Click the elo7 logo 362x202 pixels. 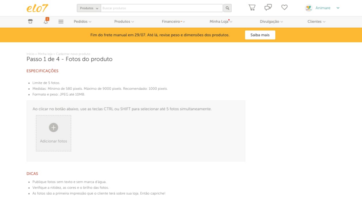37,8
